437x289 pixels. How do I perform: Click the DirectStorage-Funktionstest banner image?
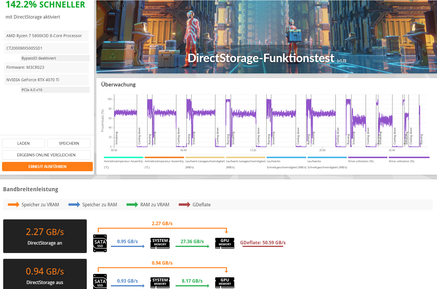[266, 37]
